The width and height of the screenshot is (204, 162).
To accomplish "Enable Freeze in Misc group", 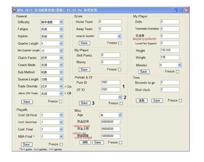I will (x=120, y=142).
